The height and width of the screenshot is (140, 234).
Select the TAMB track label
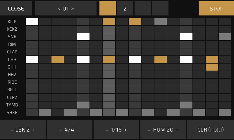[12, 105]
